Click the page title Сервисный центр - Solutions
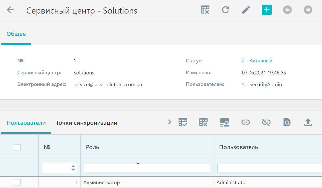 82,10
